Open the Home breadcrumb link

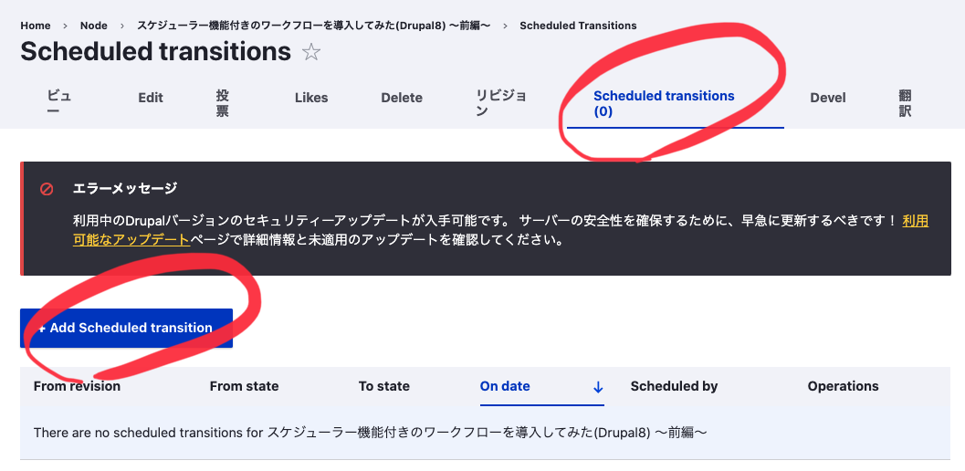point(35,26)
